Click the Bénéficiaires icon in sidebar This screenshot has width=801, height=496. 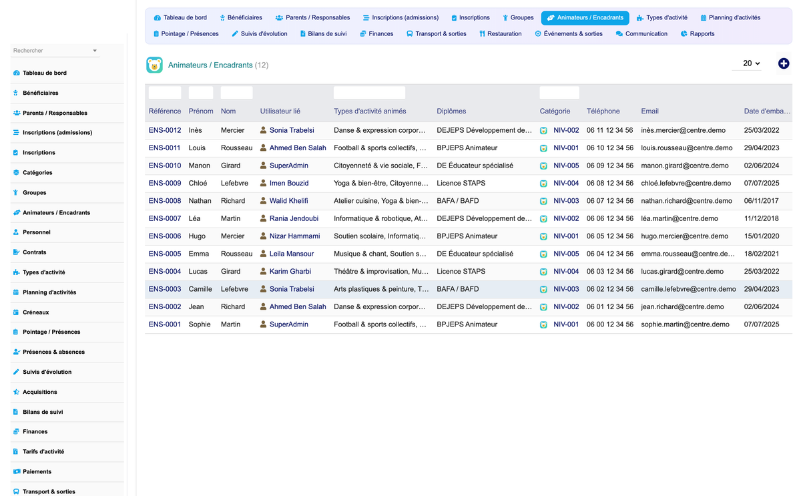coord(16,93)
